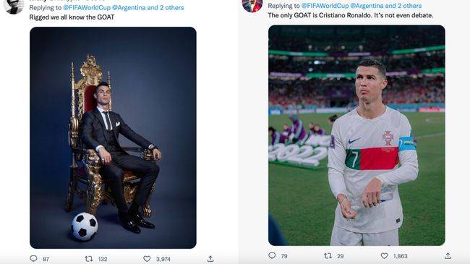Viewport: 470px width, 264px height.
Task: Click 'and 2 others' in right tweet
Action: (x=403, y=6)
